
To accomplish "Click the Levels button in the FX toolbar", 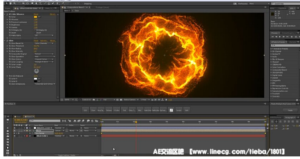I will tap(178, 110).
